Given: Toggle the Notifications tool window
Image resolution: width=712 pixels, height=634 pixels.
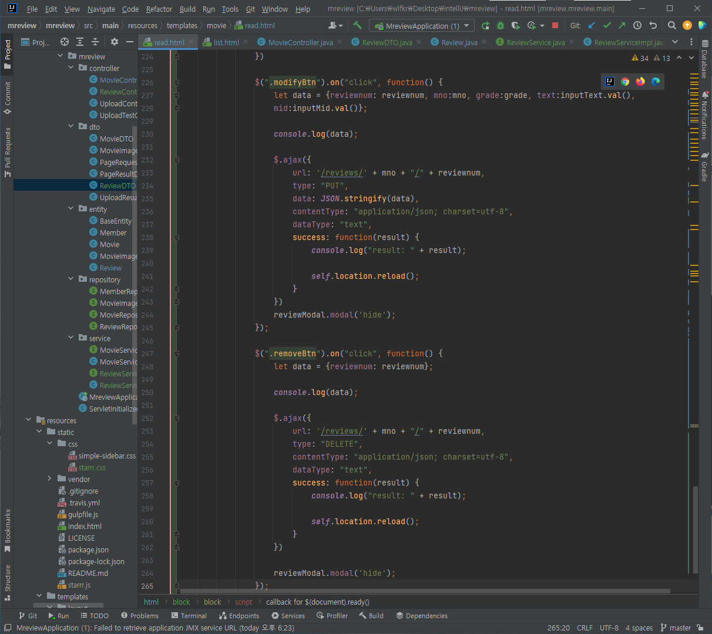Looking at the screenshot, I should pos(704,115).
